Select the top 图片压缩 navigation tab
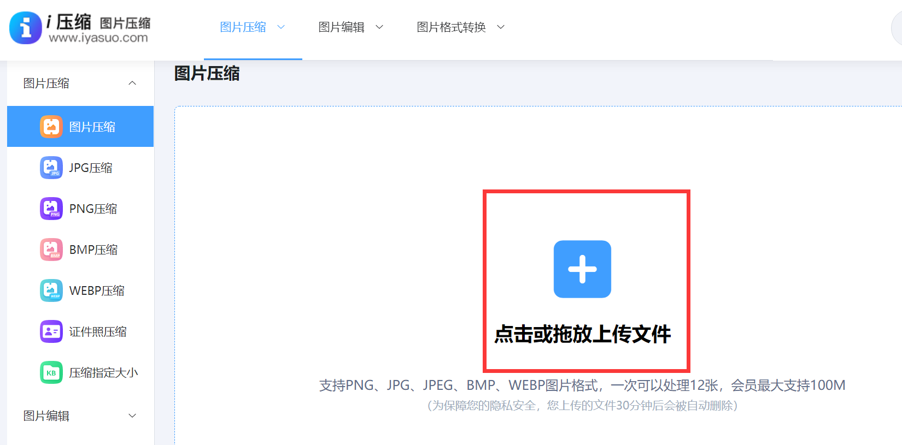Screen dimensions: 902x445 tap(243, 27)
